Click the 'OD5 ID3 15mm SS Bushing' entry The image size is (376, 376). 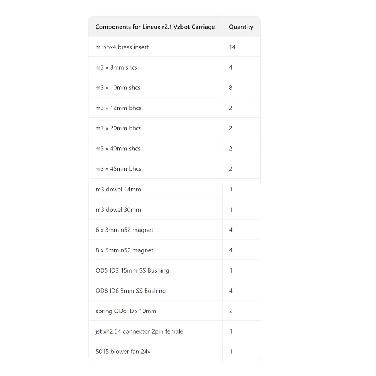pyautogui.click(x=132, y=270)
